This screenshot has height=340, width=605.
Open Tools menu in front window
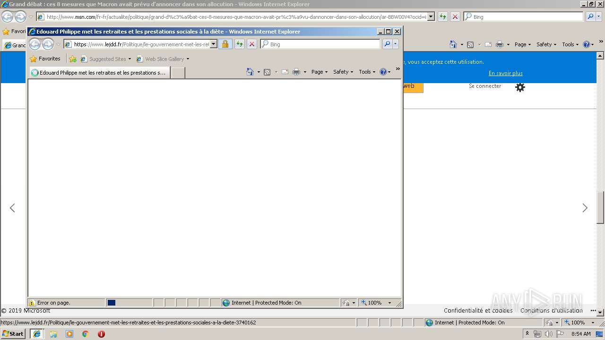pos(367,72)
